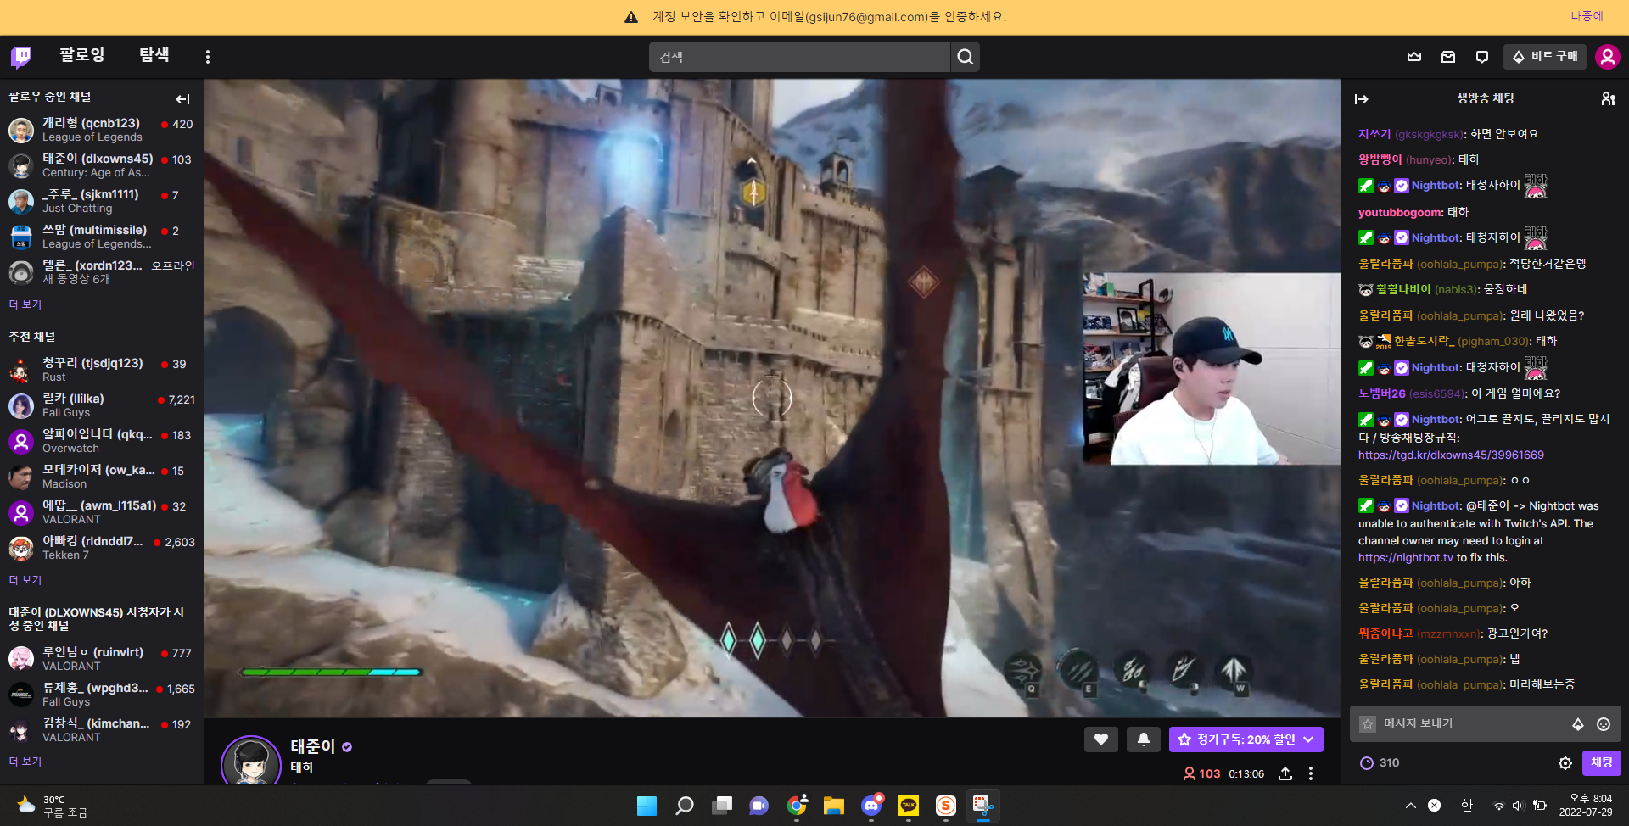The image size is (1629, 826).
Task: Open Bits cheer icon in chat input
Action: [x=1578, y=724]
